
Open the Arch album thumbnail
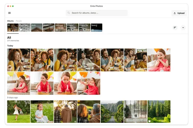click(x=37, y=28)
